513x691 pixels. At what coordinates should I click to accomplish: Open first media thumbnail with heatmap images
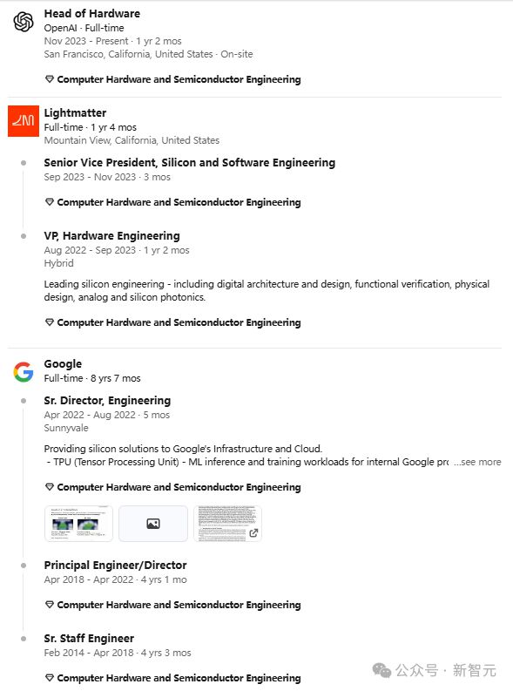[78, 524]
